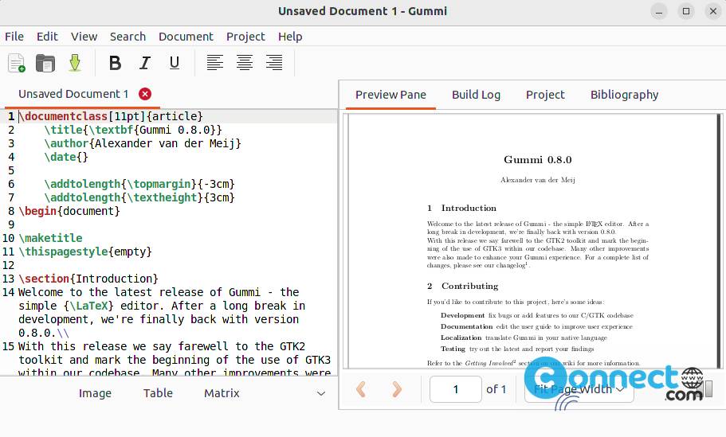The image size is (726, 437).
Task: Click the preview pane vertical scrollbar
Action: (x=719, y=240)
